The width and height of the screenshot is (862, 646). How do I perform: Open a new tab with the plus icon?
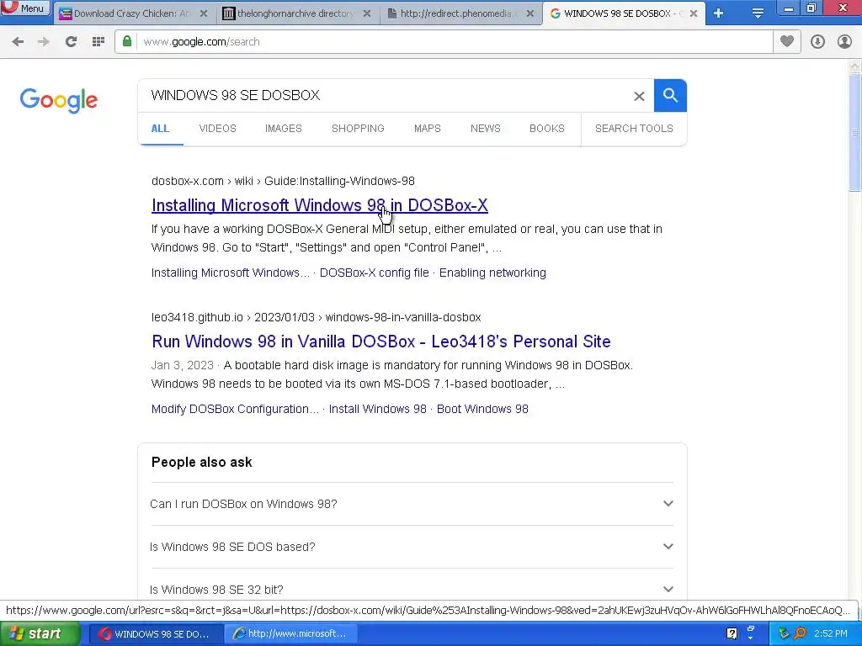[719, 13]
